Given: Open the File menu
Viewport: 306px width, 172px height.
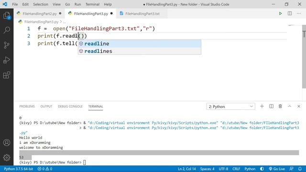Looking at the screenshot, I should tap(15, 4).
